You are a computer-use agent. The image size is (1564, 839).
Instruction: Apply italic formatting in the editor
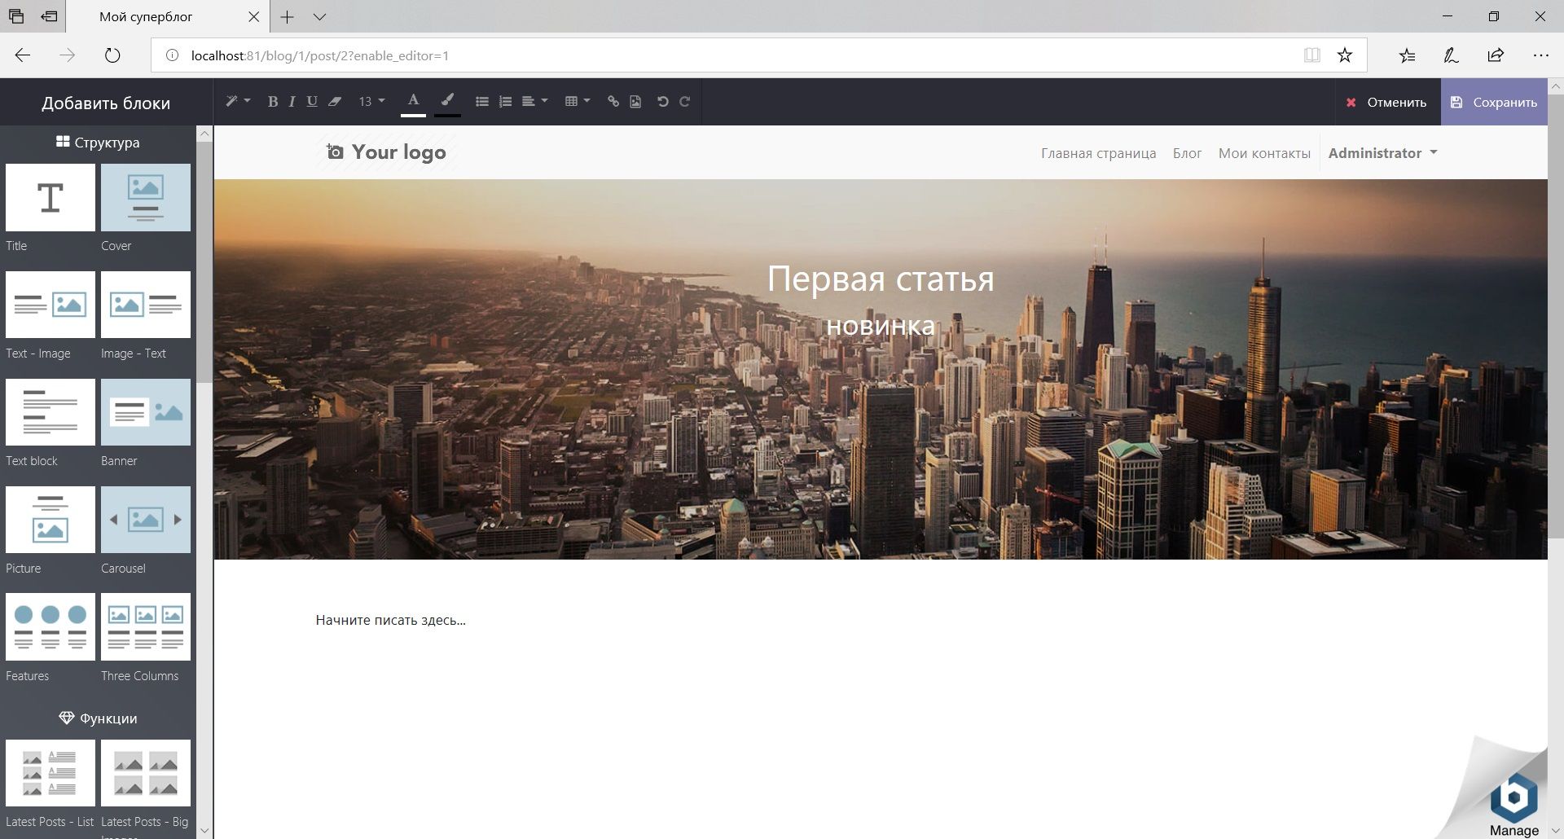tap(292, 101)
